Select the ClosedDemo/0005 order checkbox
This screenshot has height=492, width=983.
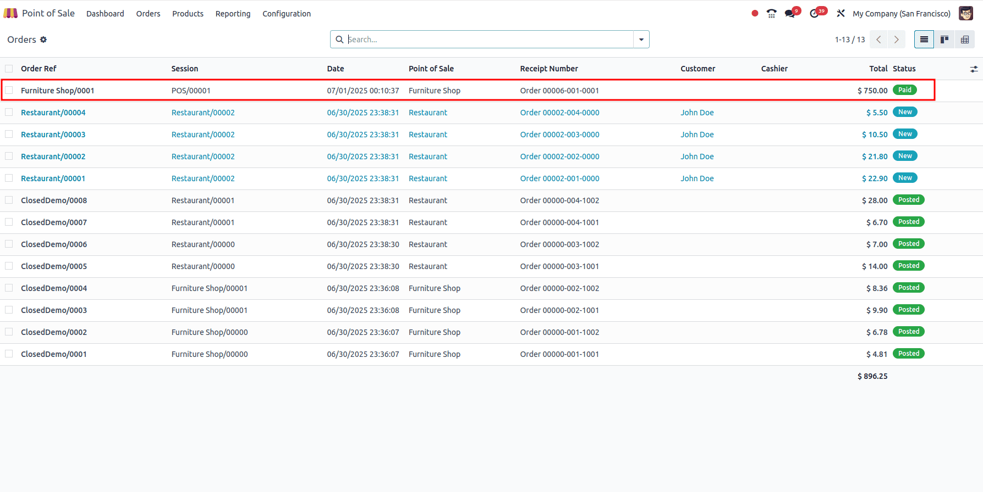[9, 266]
